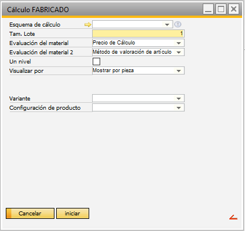This screenshot has height=231, width=245.
Task: Click the yellow link arrow beside Esquema de cálculo
Action: [87, 25]
